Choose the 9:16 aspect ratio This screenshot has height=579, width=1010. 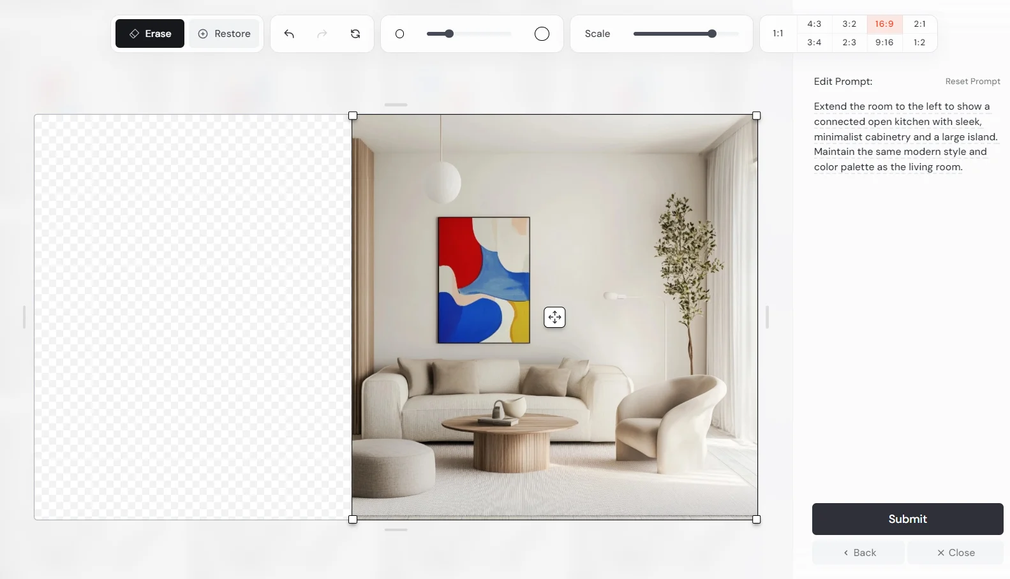[x=884, y=43]
